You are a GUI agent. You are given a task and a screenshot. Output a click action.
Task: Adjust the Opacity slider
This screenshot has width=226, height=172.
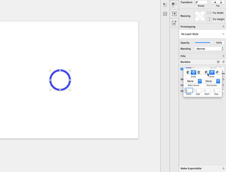[204, 43]
